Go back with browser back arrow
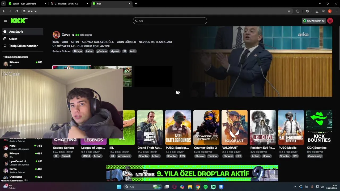The height and width of the screenshot is (191, 340). [4, 11]
